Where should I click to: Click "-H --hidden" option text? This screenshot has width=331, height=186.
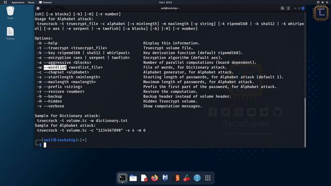(x=50, y=101)
